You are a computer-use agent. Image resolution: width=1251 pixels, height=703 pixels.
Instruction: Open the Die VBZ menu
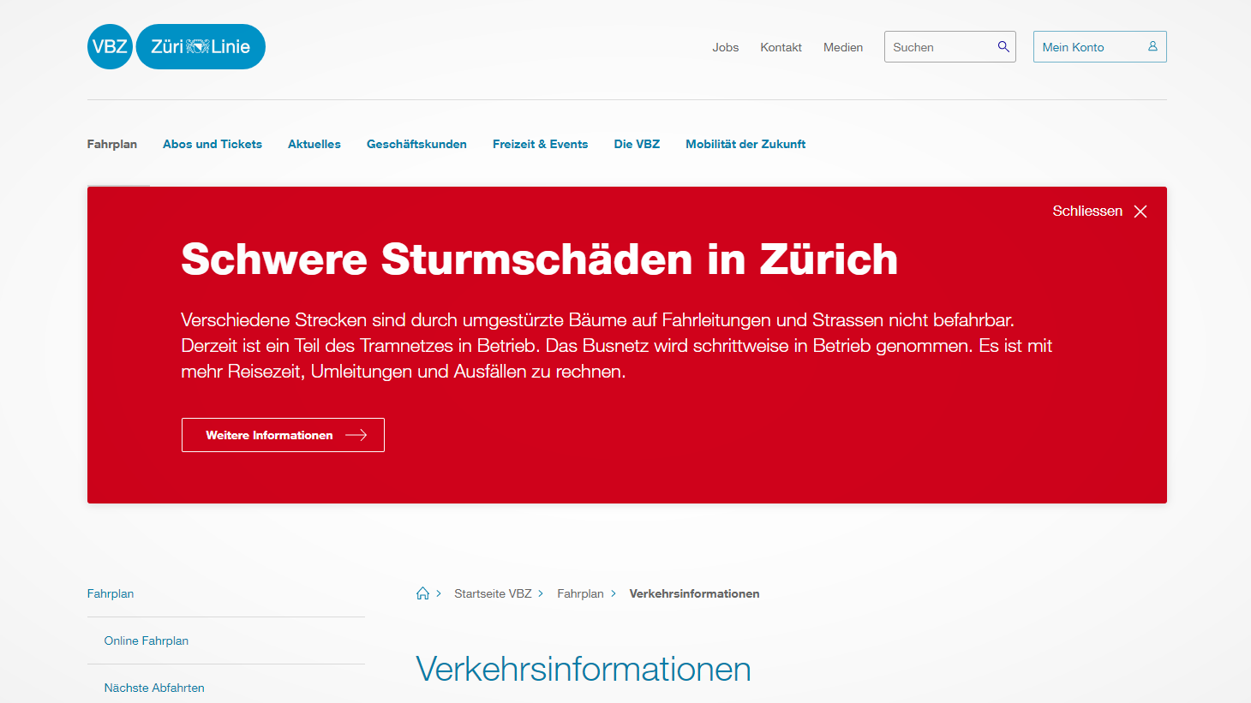pyautogui.click(x=637, y=144)
